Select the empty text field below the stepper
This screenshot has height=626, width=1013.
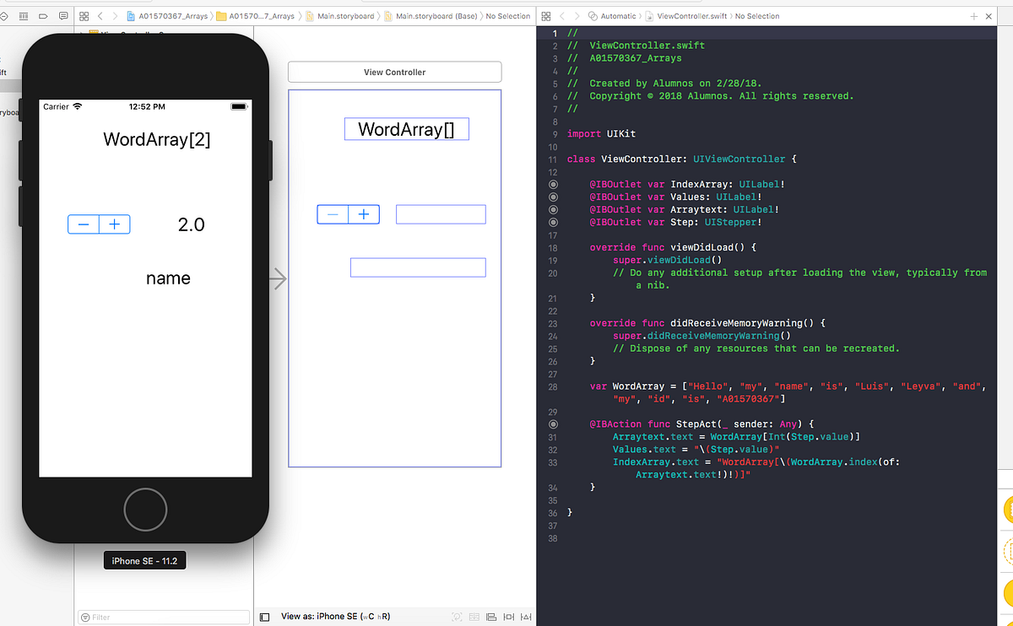pos(418,267)
